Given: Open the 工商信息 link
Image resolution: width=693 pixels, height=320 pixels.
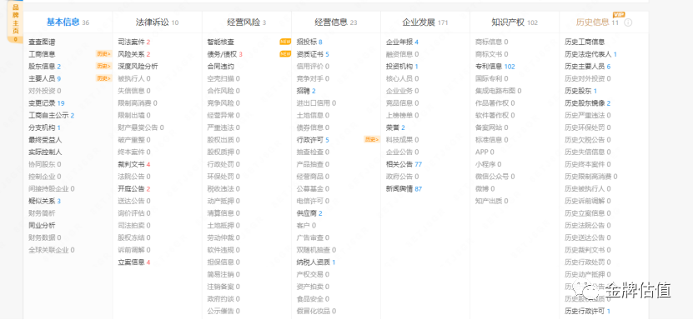Looking at the screenshot, I should point(42,54).
